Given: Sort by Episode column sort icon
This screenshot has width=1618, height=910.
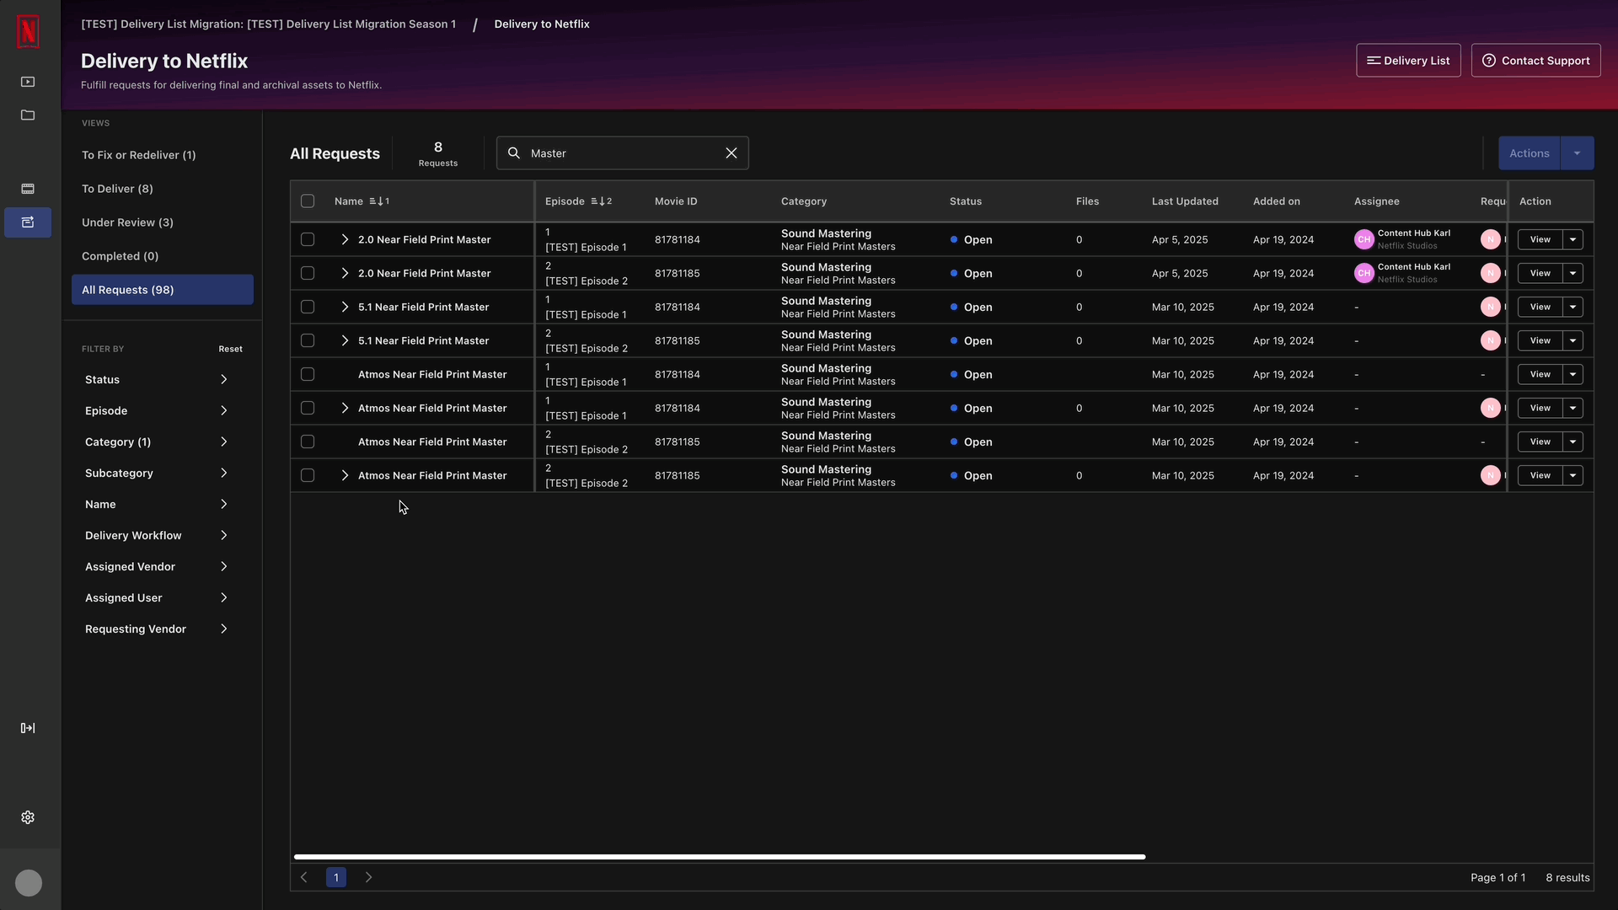Looking at the screenshot, I should 602,201.
